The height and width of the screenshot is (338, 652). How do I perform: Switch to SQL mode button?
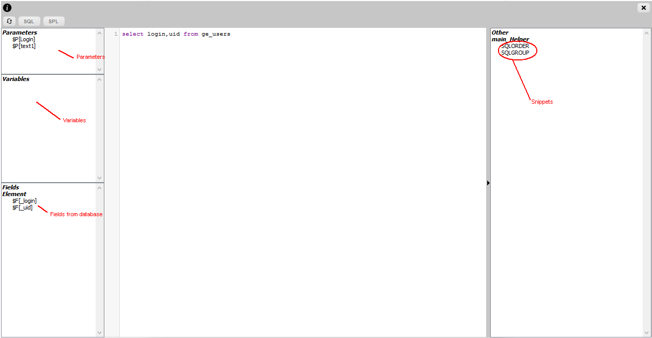tap(29, 21)
